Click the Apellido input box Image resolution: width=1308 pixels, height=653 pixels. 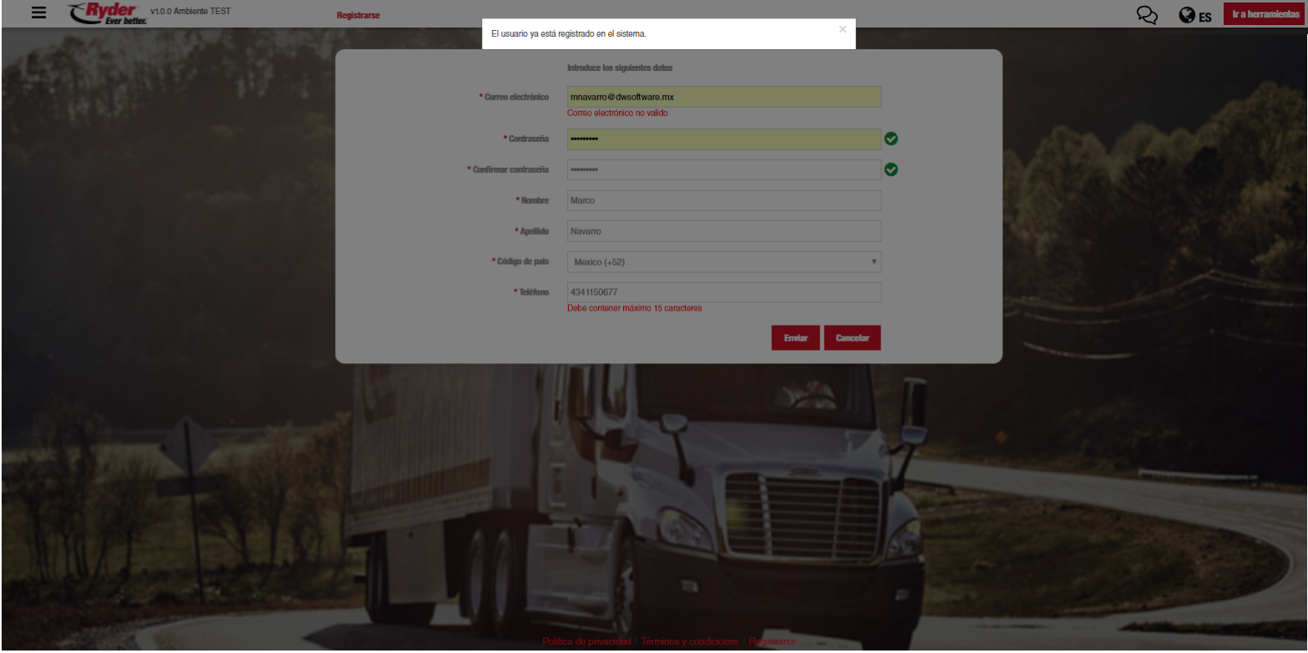pos(723,231)
